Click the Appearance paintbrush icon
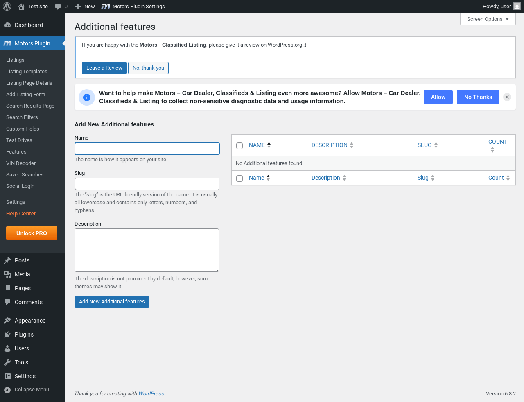The height and width of the screenshot is (402, 524). coord(7,321)
